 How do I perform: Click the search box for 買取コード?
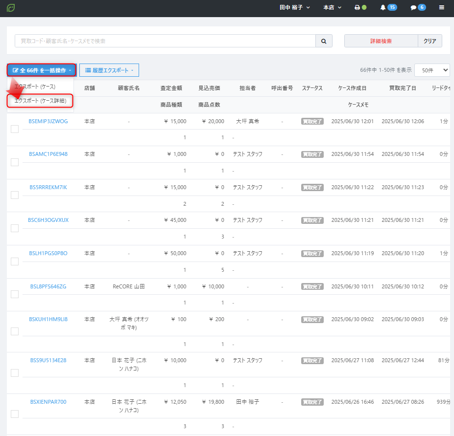(164, 41)
